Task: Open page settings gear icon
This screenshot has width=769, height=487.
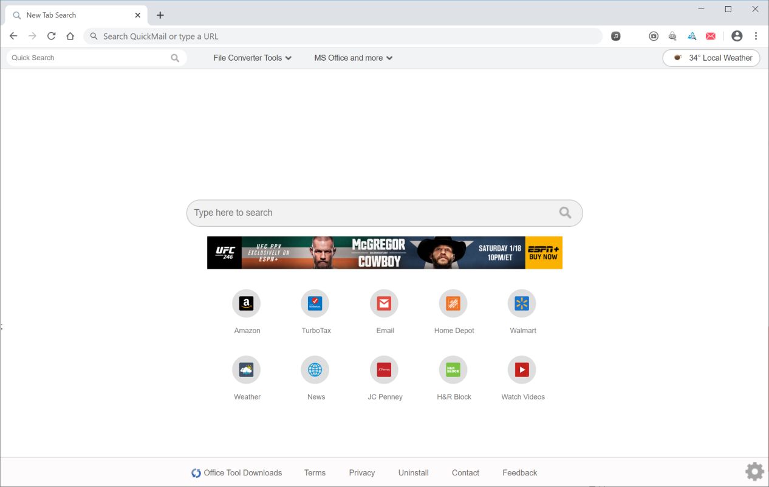Action: tap(754, 471)
